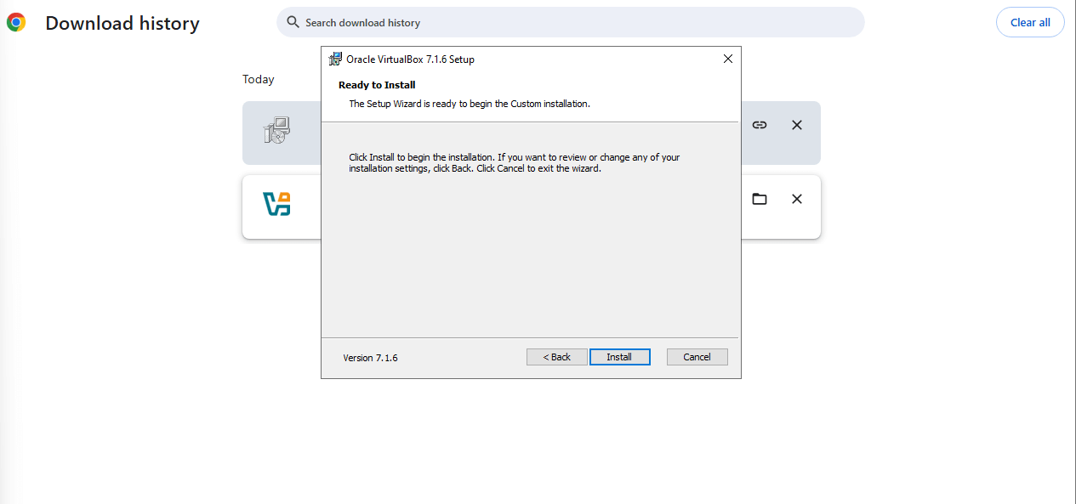Click the magnifier icon in the search bar

293,22
